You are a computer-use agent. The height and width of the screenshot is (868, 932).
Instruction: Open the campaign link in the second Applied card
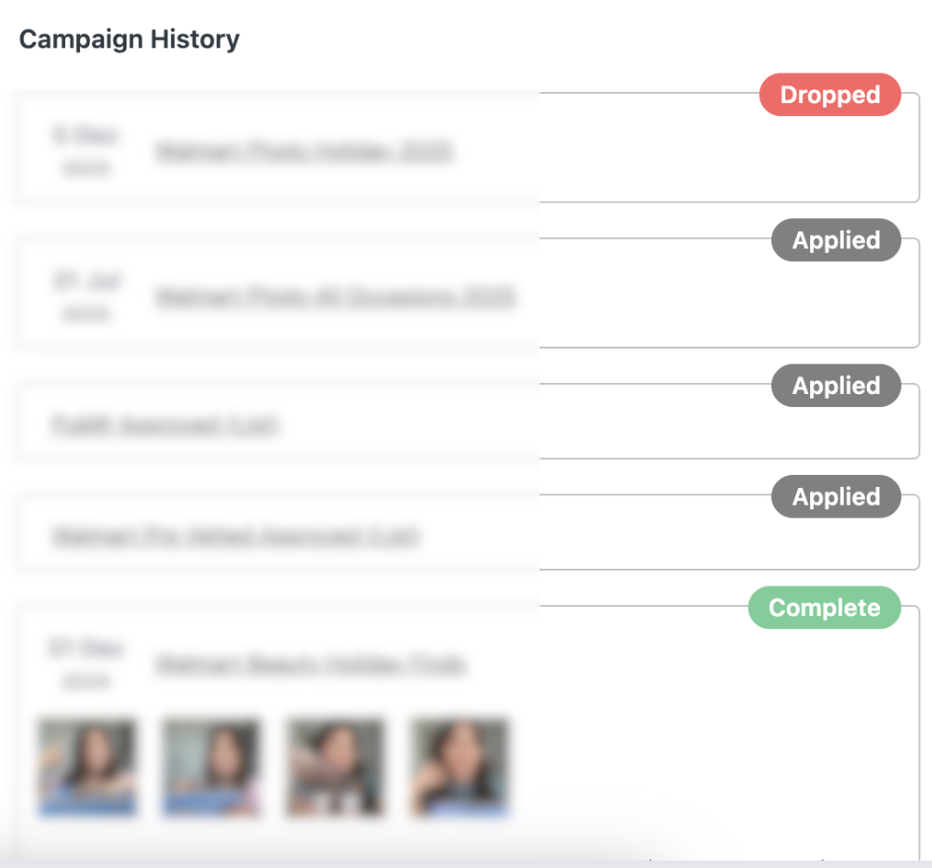coord(165,424)
